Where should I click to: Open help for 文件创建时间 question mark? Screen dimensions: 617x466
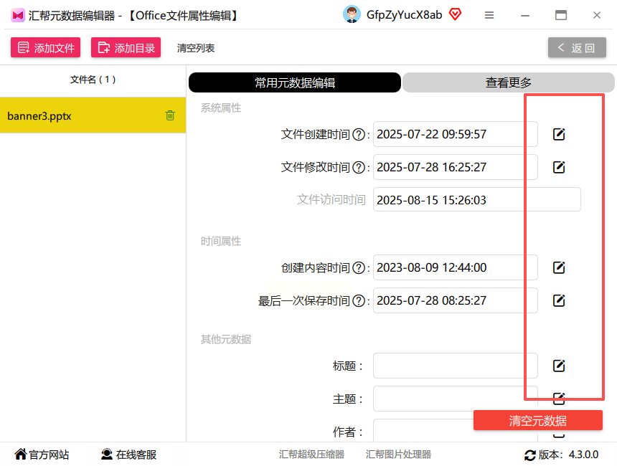(x=359, y=135)
